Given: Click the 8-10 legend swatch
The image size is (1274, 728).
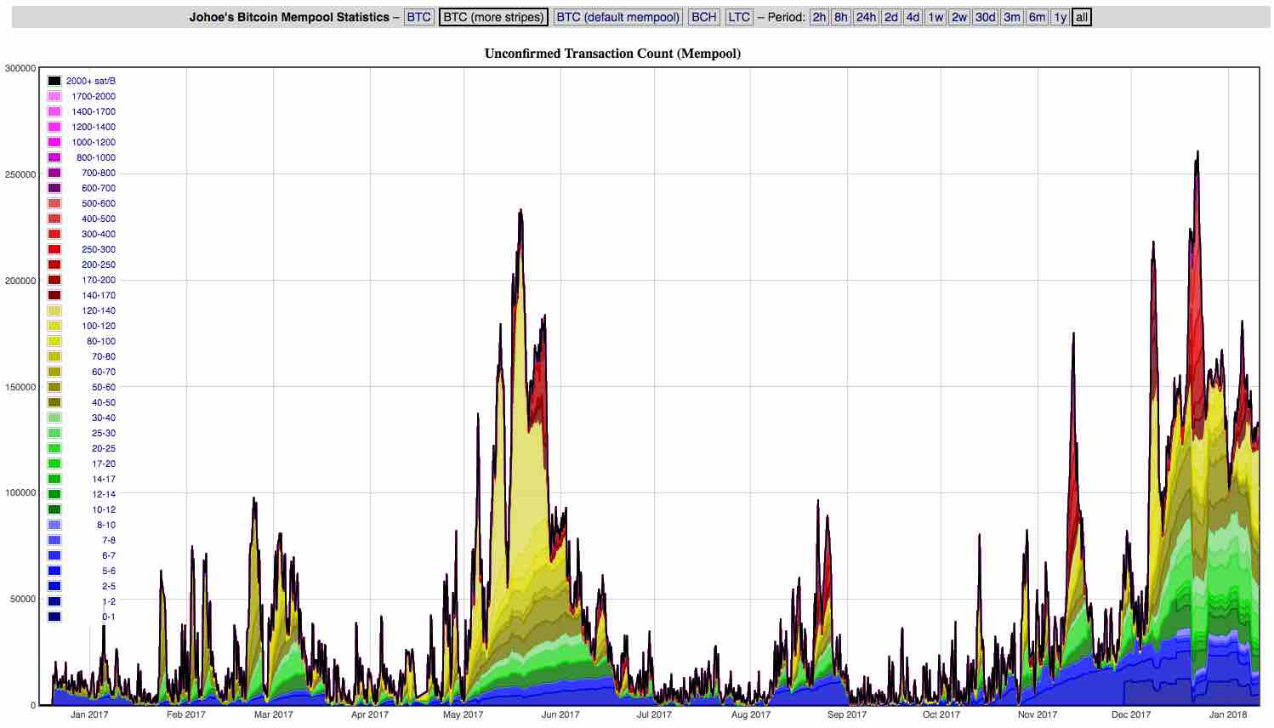Looking at the screenshot, I should tap(54, 525).
